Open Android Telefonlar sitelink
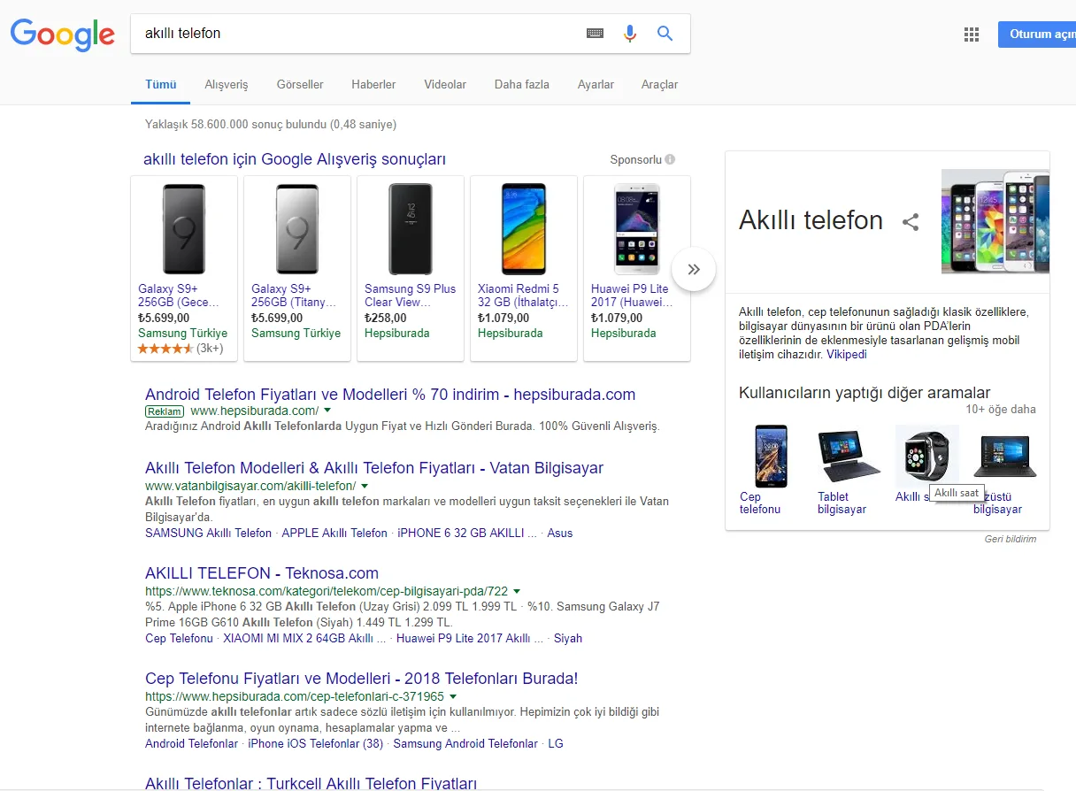The image size is (1076, 791). (x=192, y=743)
